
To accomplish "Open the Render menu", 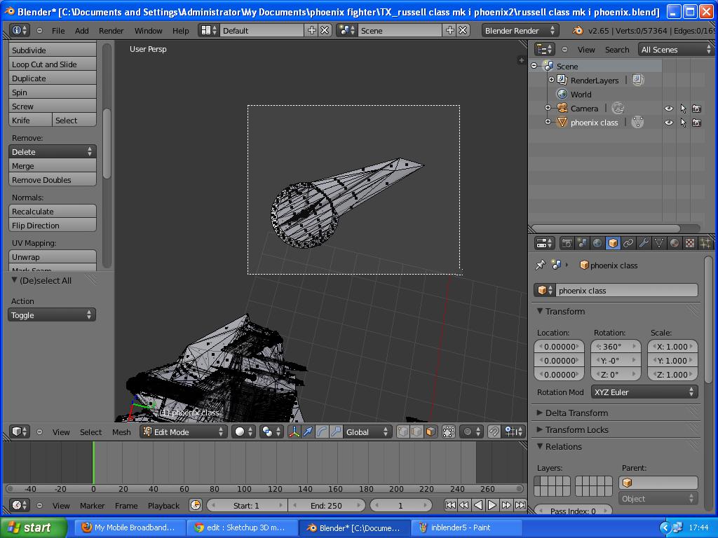I will click(x=110, y=30).
